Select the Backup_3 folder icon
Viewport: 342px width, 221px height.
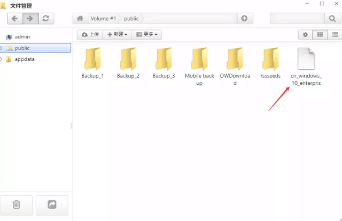tap(164, 59)
